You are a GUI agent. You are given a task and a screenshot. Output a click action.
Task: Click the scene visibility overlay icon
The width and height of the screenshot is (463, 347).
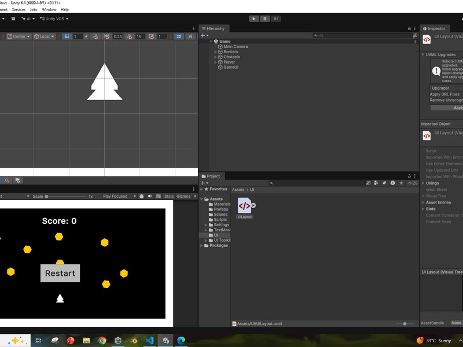(18, 180)
